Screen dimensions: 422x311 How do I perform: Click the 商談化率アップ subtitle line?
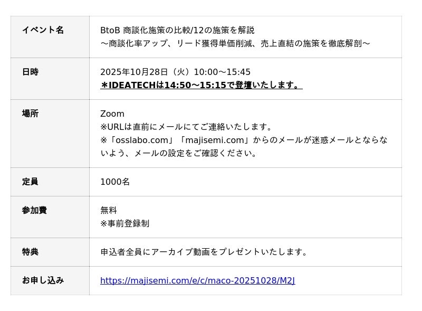click(235, 43)
